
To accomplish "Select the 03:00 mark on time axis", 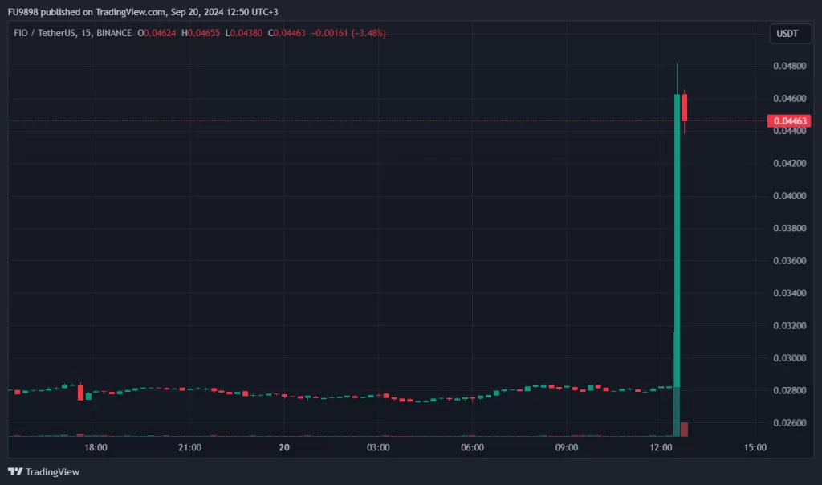I will pyautogui.click(x=378, y=447).
